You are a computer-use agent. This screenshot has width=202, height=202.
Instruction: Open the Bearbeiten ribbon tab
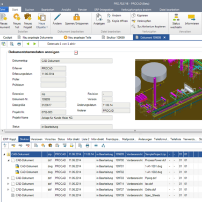tap(48, 10)
